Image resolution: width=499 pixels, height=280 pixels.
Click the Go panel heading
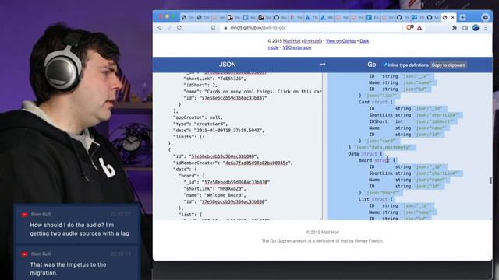tap(372, 65)
